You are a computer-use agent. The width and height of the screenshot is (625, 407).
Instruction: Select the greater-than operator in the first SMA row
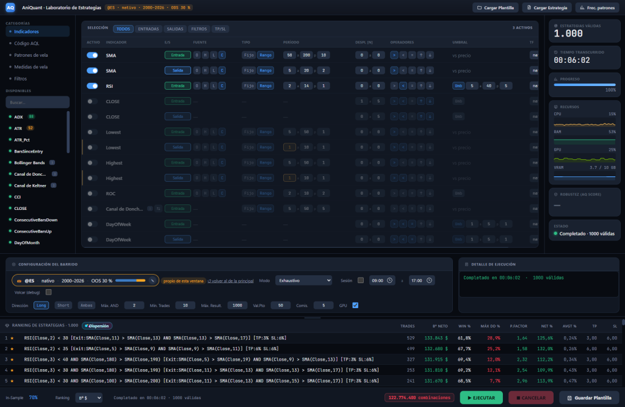394,55
